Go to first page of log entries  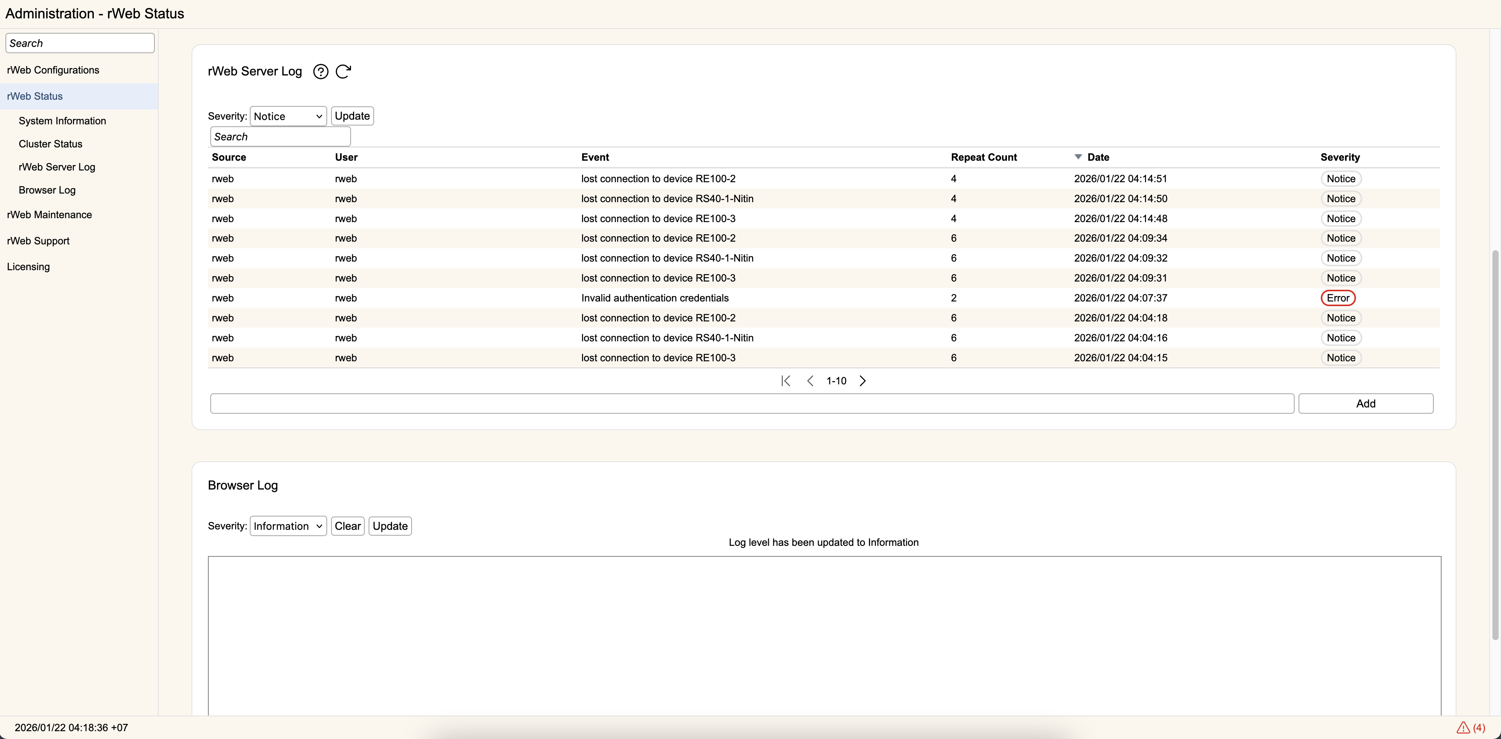pyautogui.click(x=785, y=380)
